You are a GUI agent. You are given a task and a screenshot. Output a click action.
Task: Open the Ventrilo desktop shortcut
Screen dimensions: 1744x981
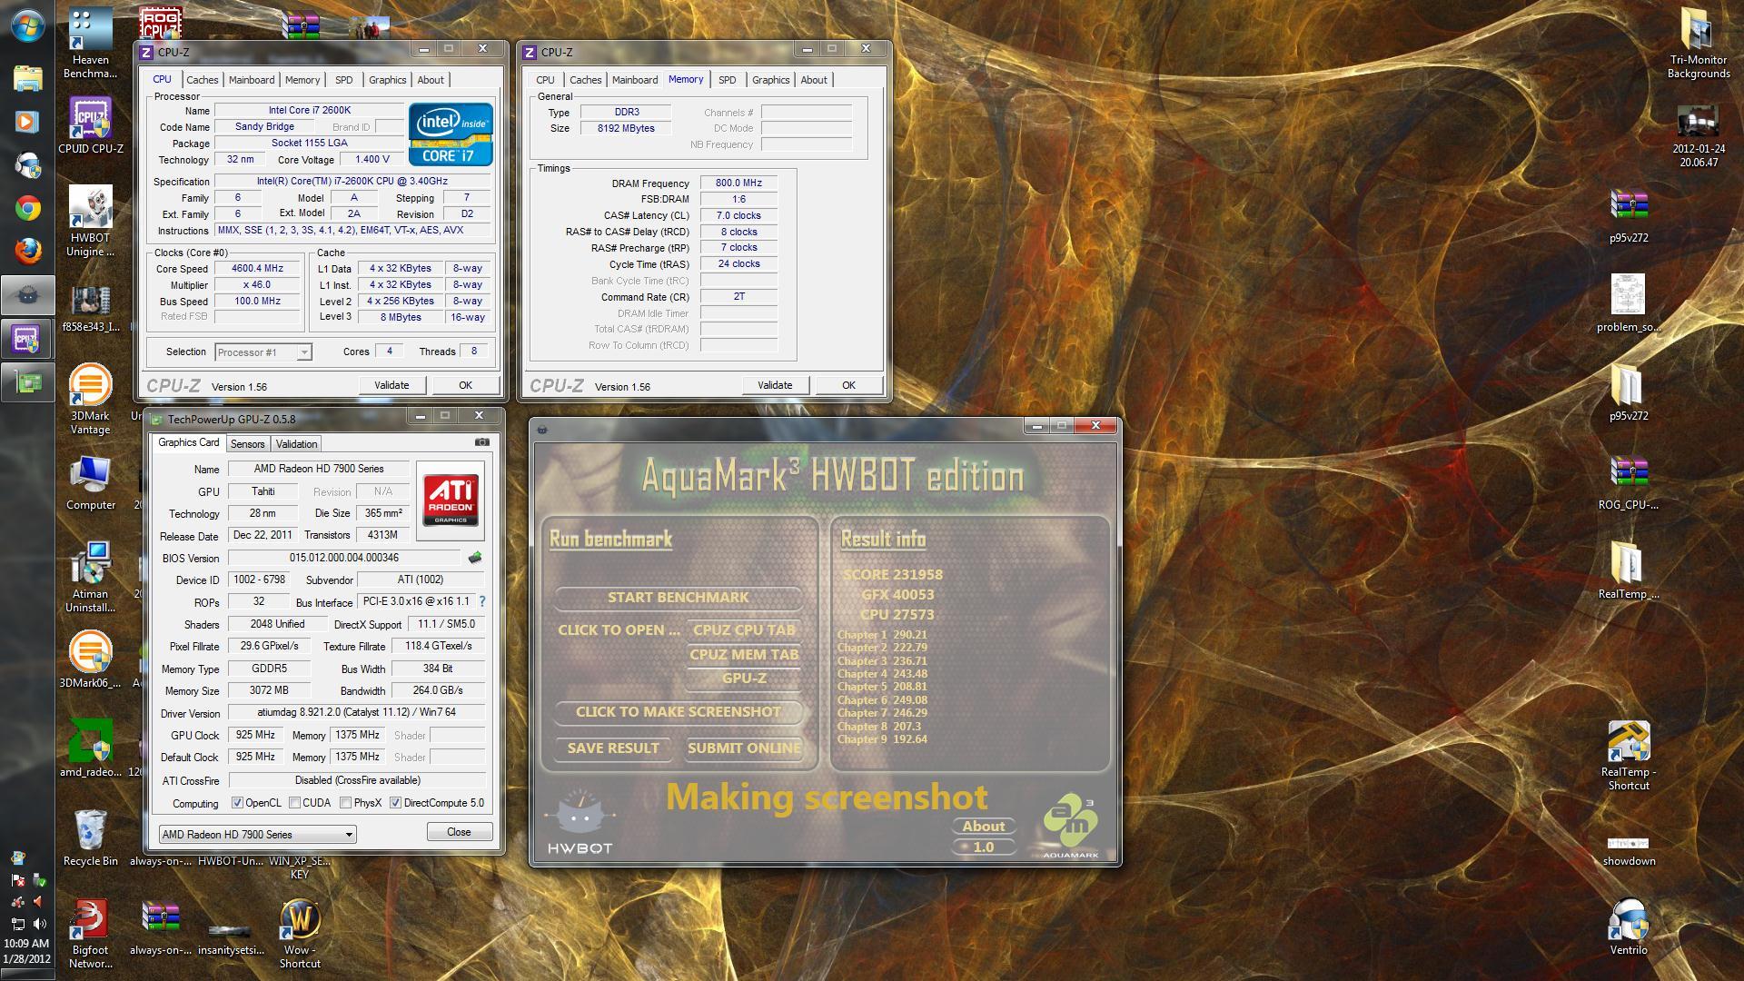tap(1628, 926)
